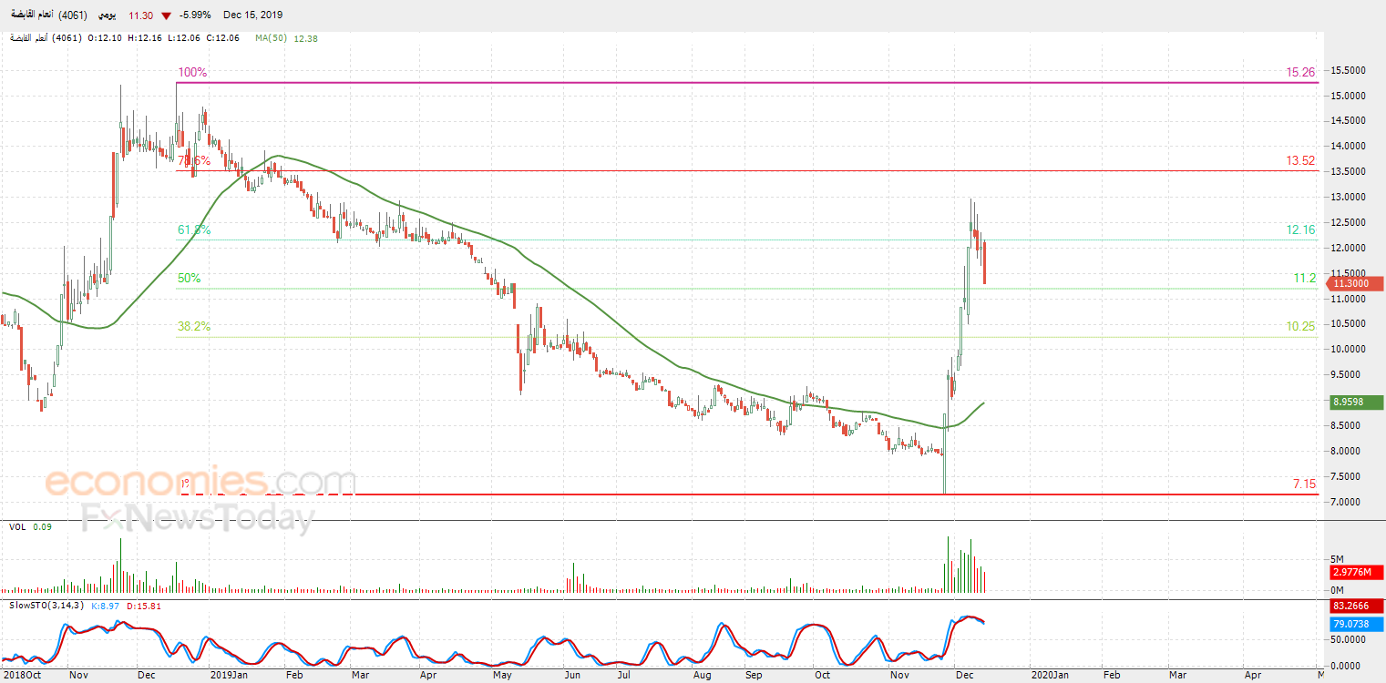Select the 50% Fibonacci level label
The image size is (1386, 683).
click(190, 279)
